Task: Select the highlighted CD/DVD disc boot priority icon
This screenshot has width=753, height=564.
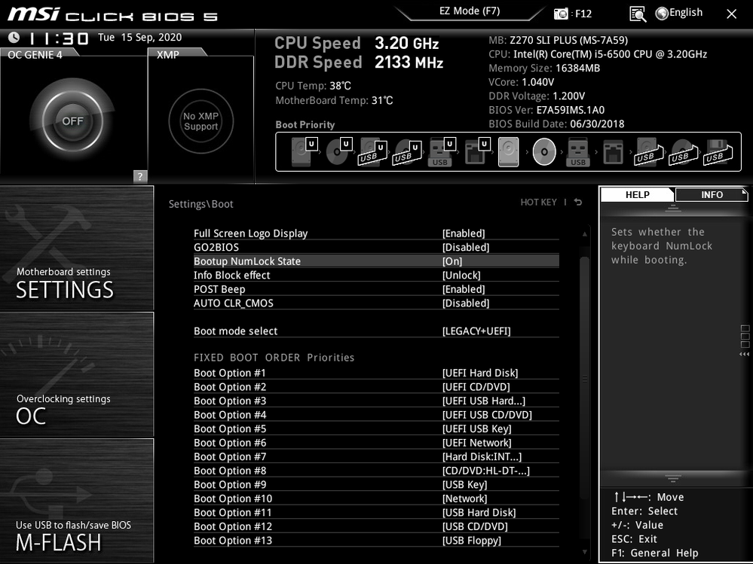Action: 543,153
